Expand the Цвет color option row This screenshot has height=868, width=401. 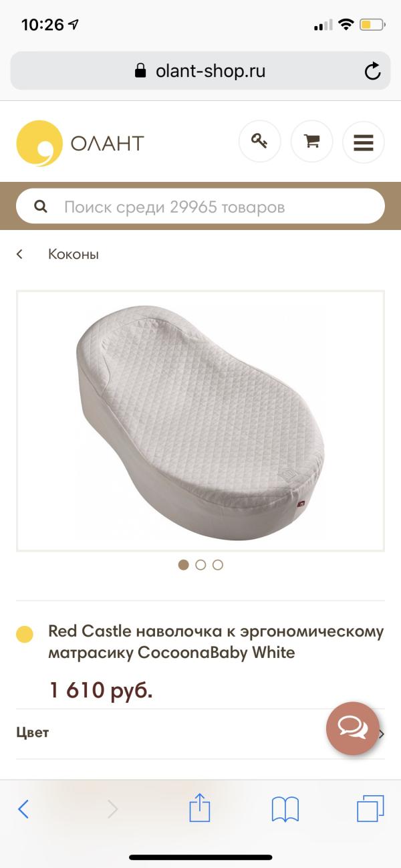pos(200,733)
